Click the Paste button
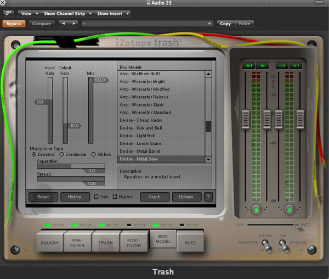Screen dimensions: 329x279 (245, 24)
